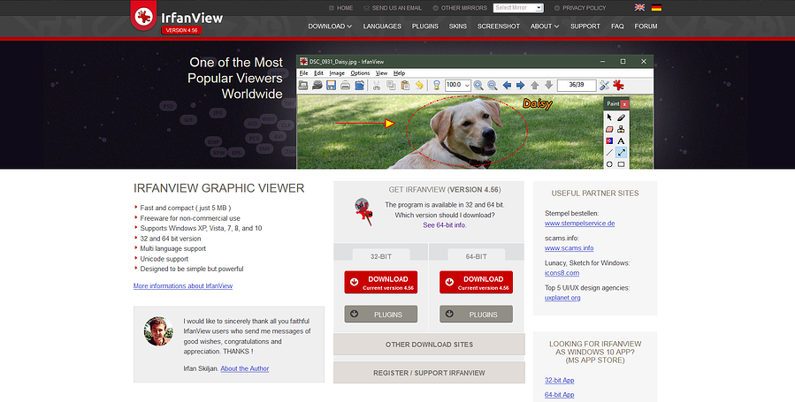Click the 32-bit PLUGINS button
795x402 pixels.
coord(381,314)
